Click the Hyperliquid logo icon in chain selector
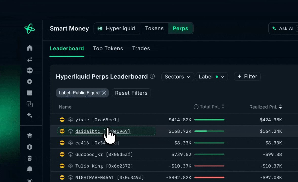Screen dimensions: 298x182 [100, 28]
